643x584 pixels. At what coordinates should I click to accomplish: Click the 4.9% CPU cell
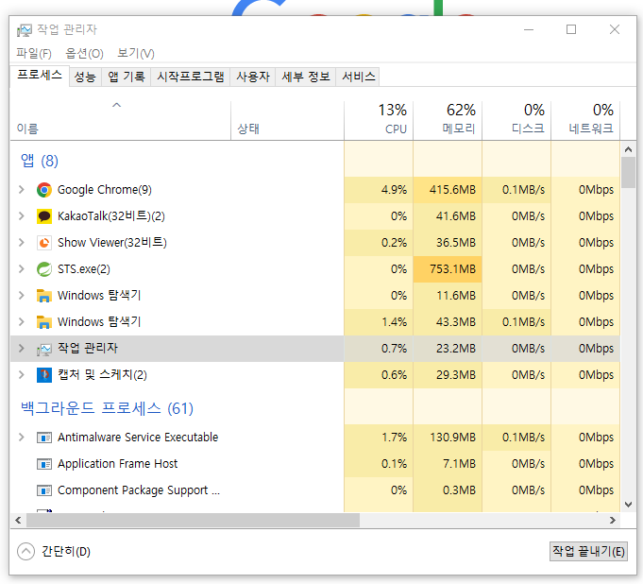pyautogui.click(x=379, y=190)
